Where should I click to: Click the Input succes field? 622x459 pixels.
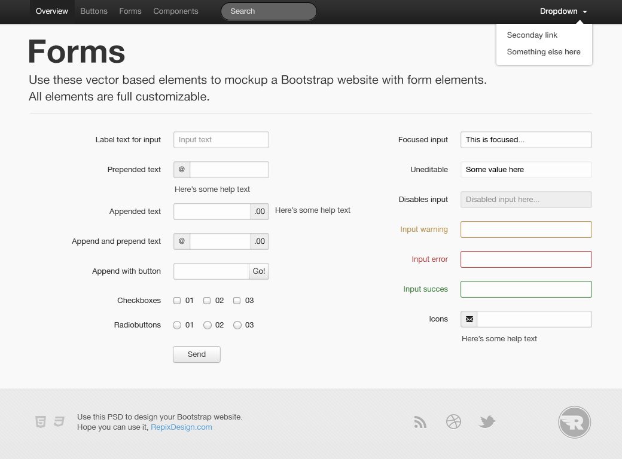click(526, 289)
